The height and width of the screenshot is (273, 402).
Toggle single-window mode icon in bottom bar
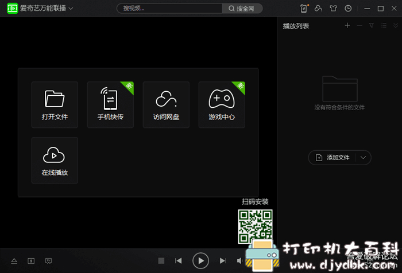[x=31, y=261]
